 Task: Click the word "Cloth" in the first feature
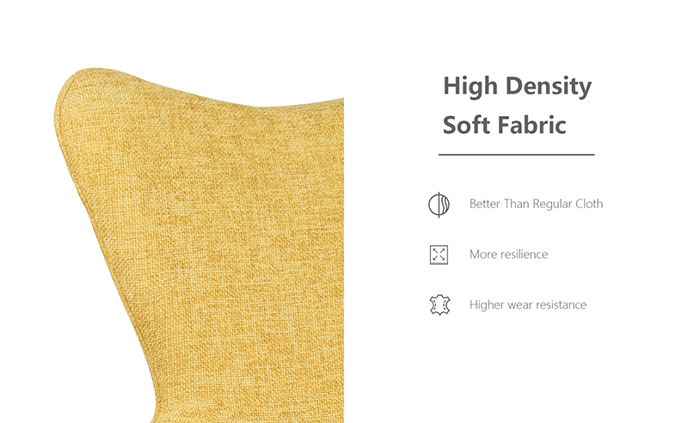pyautogui.click(x=589, y=204)
